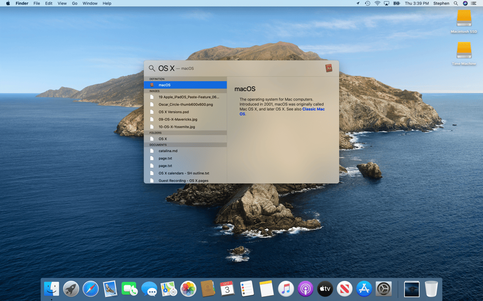
Task: Click the Stephen user name menu
Action: coord(441,3)
